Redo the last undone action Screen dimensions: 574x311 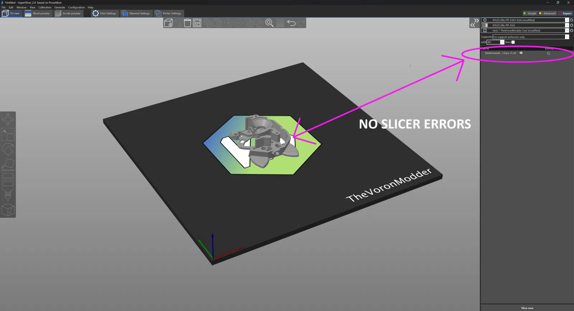301,23
